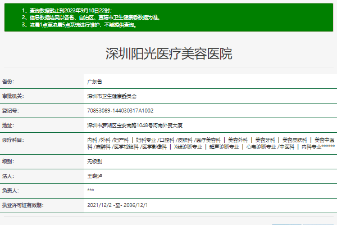Select registration number 70853089-144030317A1002
This screenshot has width=337, height=225.
coord(120,111)
